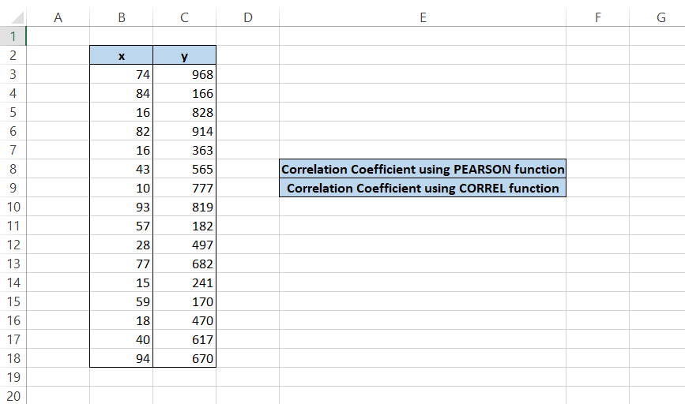Select the PEARSON function label cell

(x=423, y=169)
